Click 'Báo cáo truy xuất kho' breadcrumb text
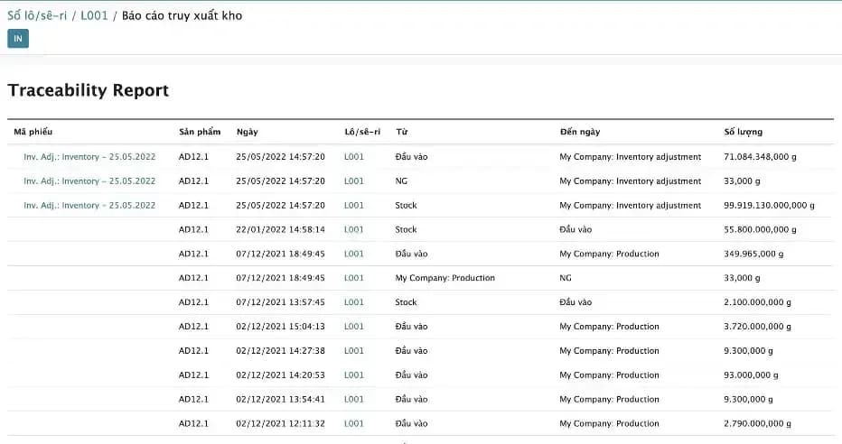Image resolution: width=842 pixels, height=444 pixels. click(x=182, y=15)
